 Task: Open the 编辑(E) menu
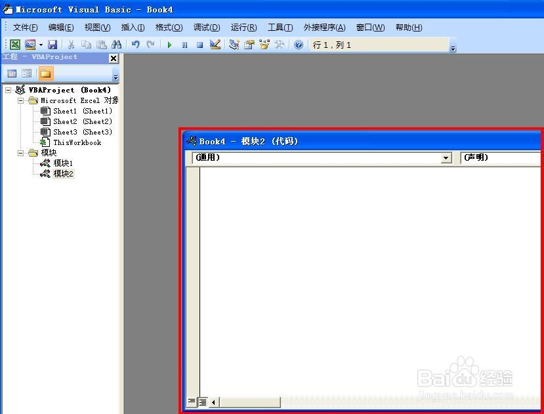point(61,28)
